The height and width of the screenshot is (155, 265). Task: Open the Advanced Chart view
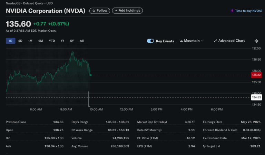point(229,41)
